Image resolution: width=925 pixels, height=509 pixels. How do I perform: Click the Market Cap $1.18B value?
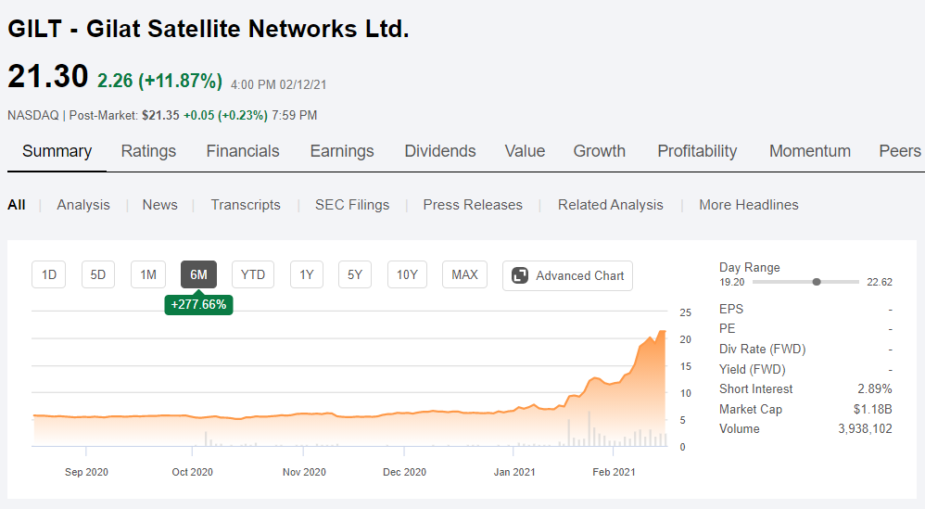tap(872, 409)
